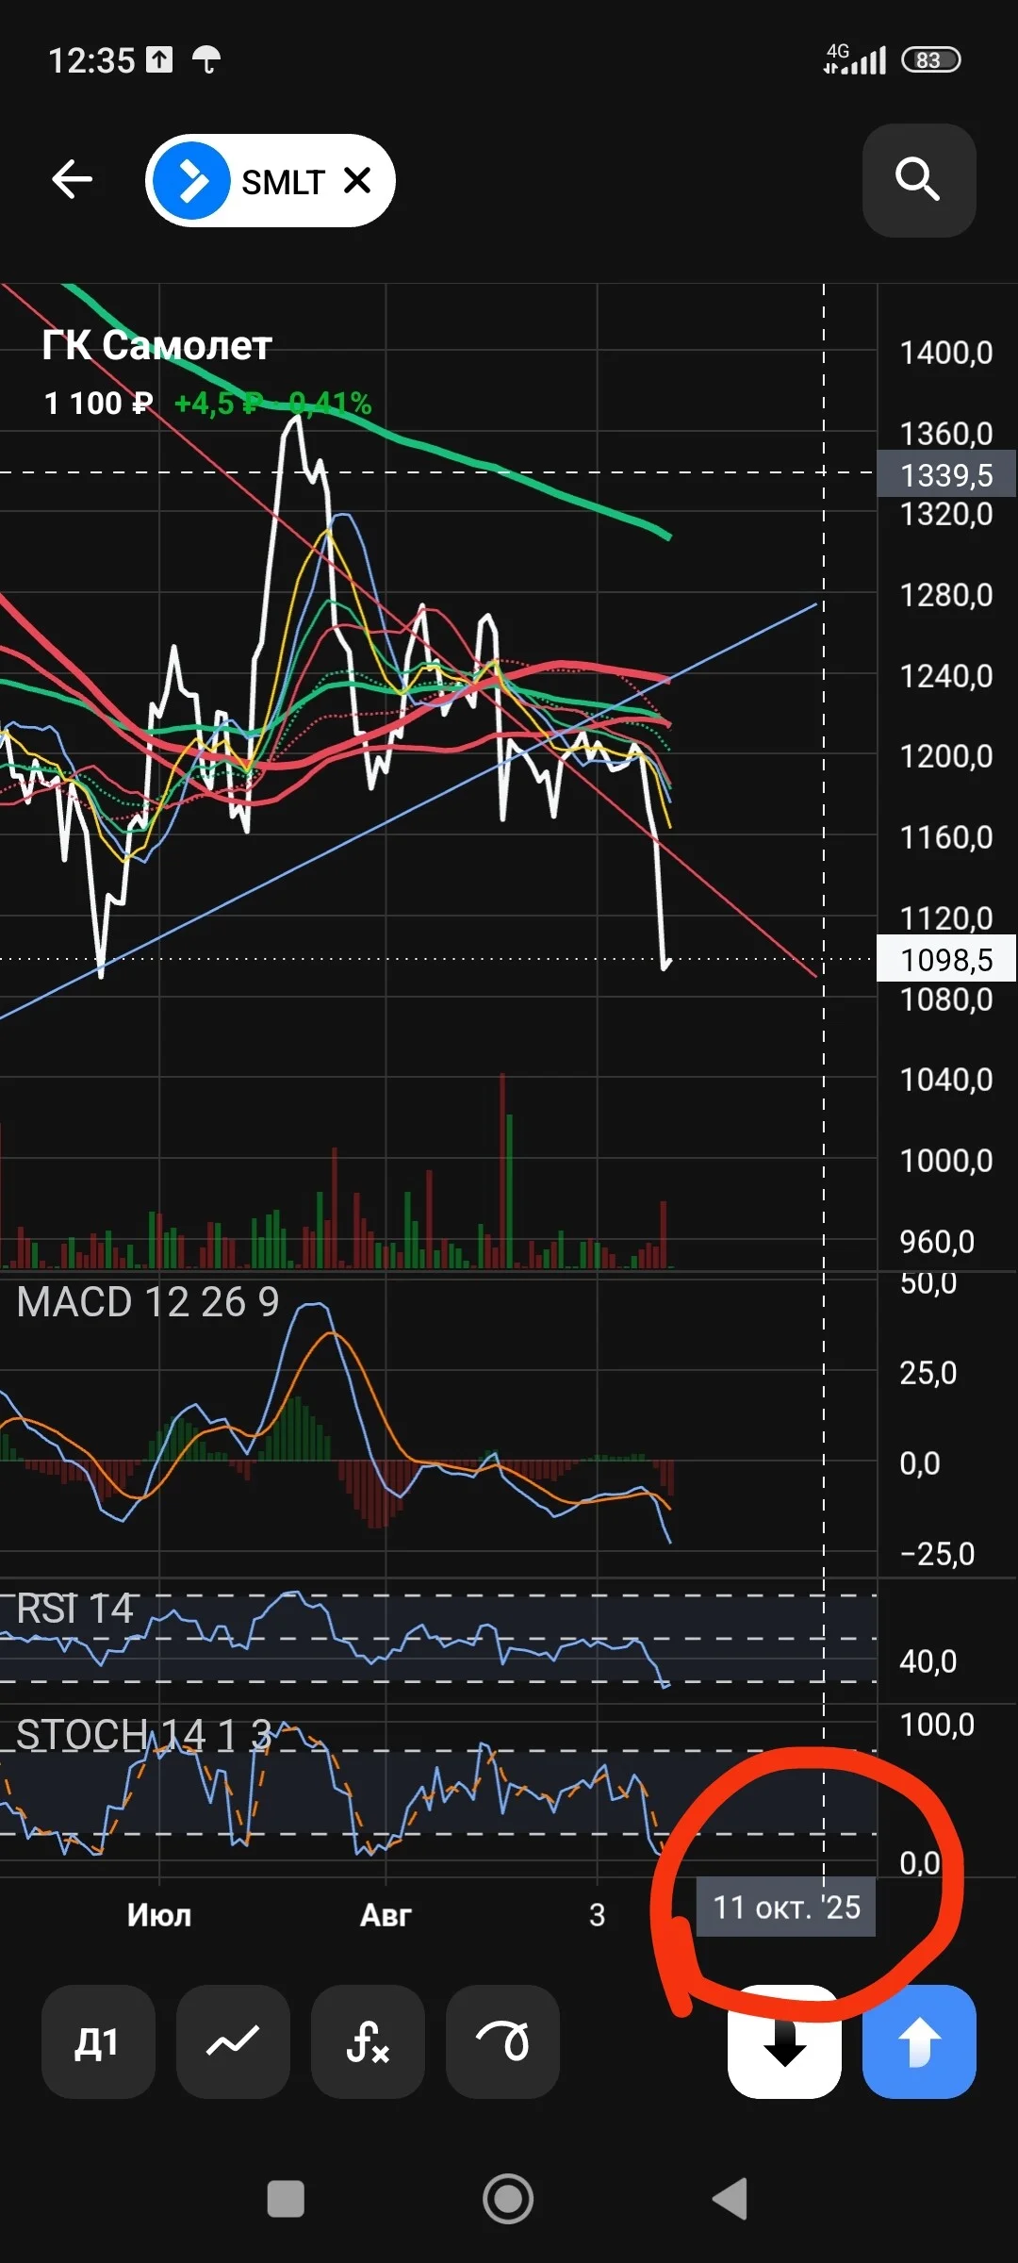Tap the battery indicator in status bar

[931, 60]
